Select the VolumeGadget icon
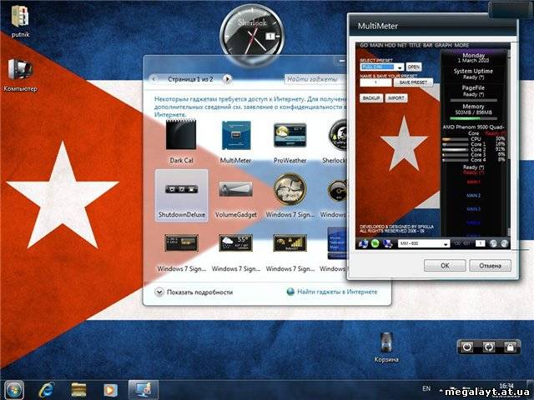 click(x=235, y=189)
